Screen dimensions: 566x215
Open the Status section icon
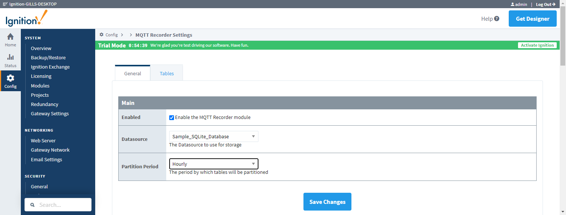tap(10, 57)
